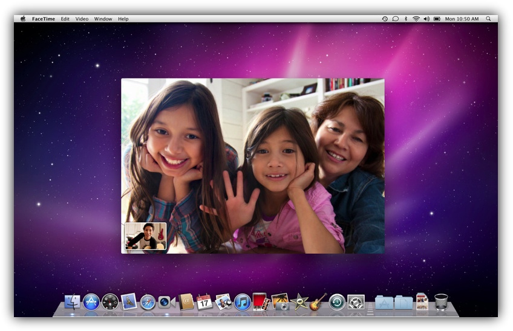The width and height of the screenshot is (513, 331).
Task: Open GarageBand guitar icon in Dock
Action: 318,301
